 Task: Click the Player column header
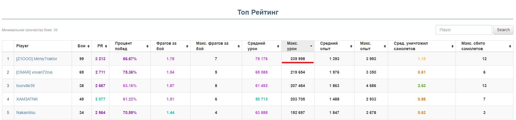[22, 46]
